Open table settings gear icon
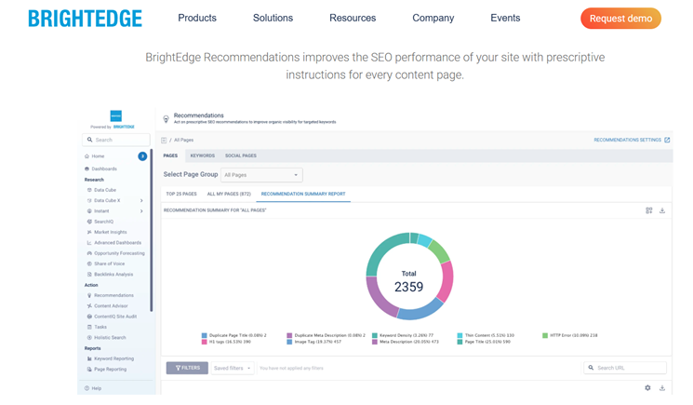This screenshot has width=693, height=405. click(647, 387)
